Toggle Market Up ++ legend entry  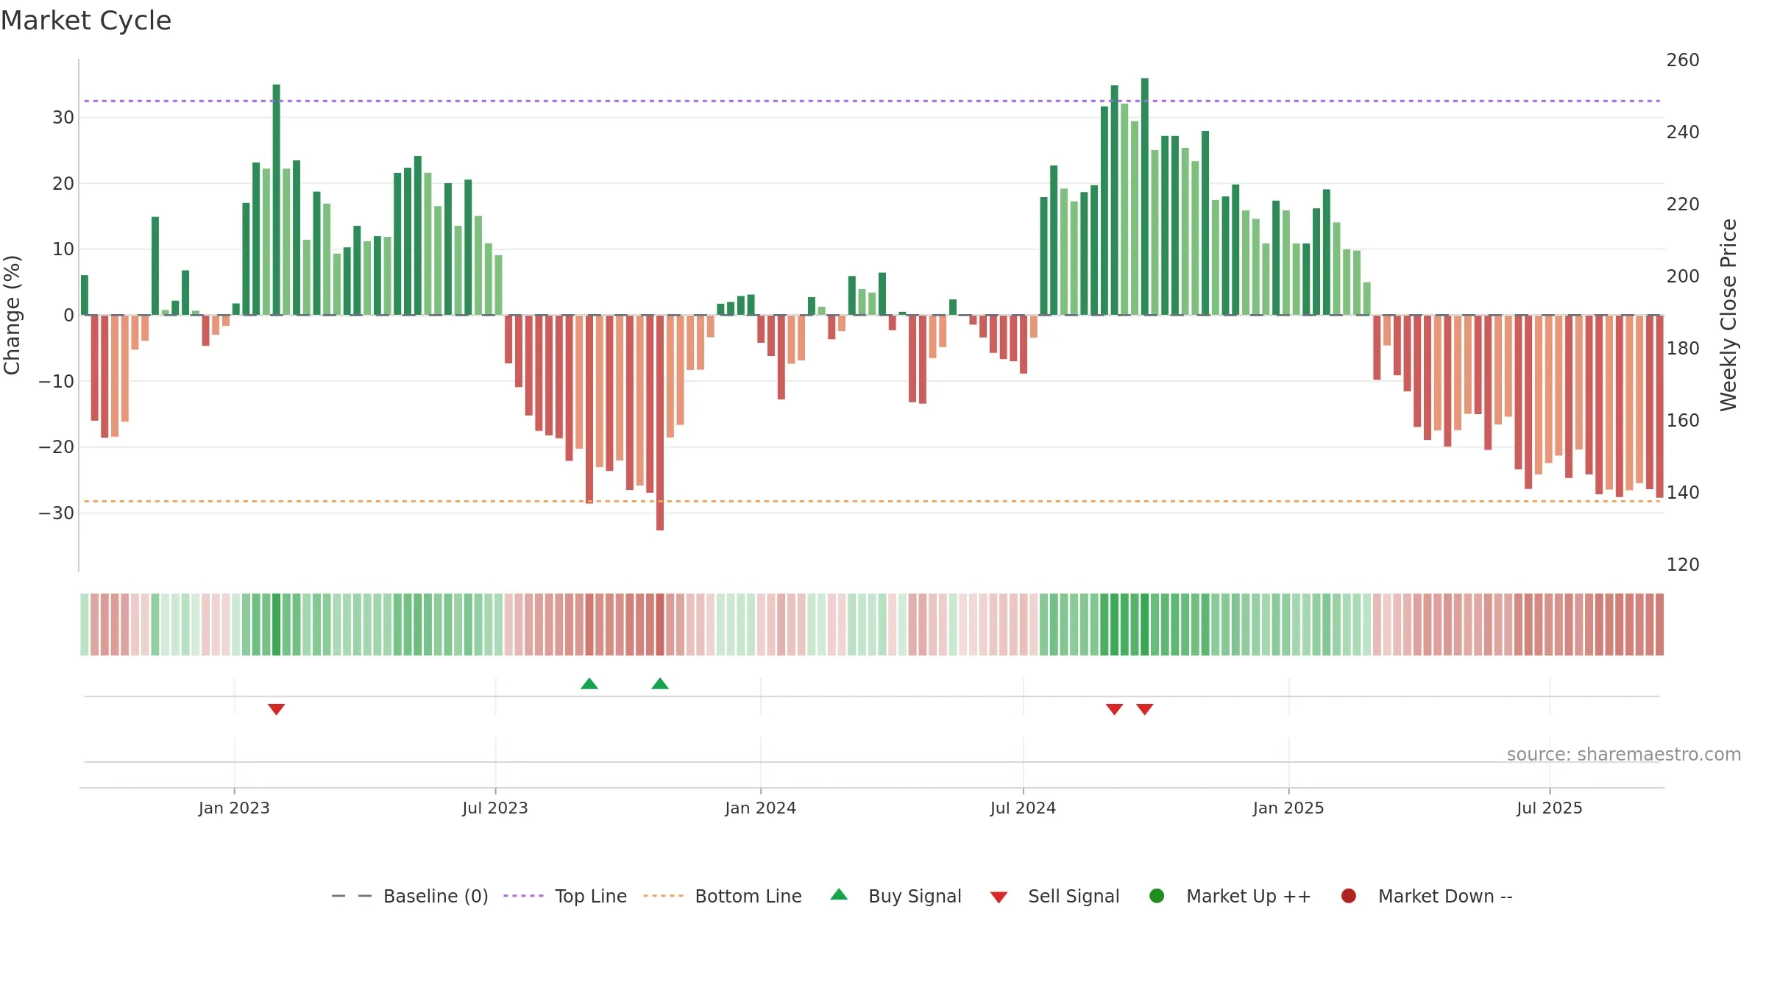click(x=1230, y=896)
